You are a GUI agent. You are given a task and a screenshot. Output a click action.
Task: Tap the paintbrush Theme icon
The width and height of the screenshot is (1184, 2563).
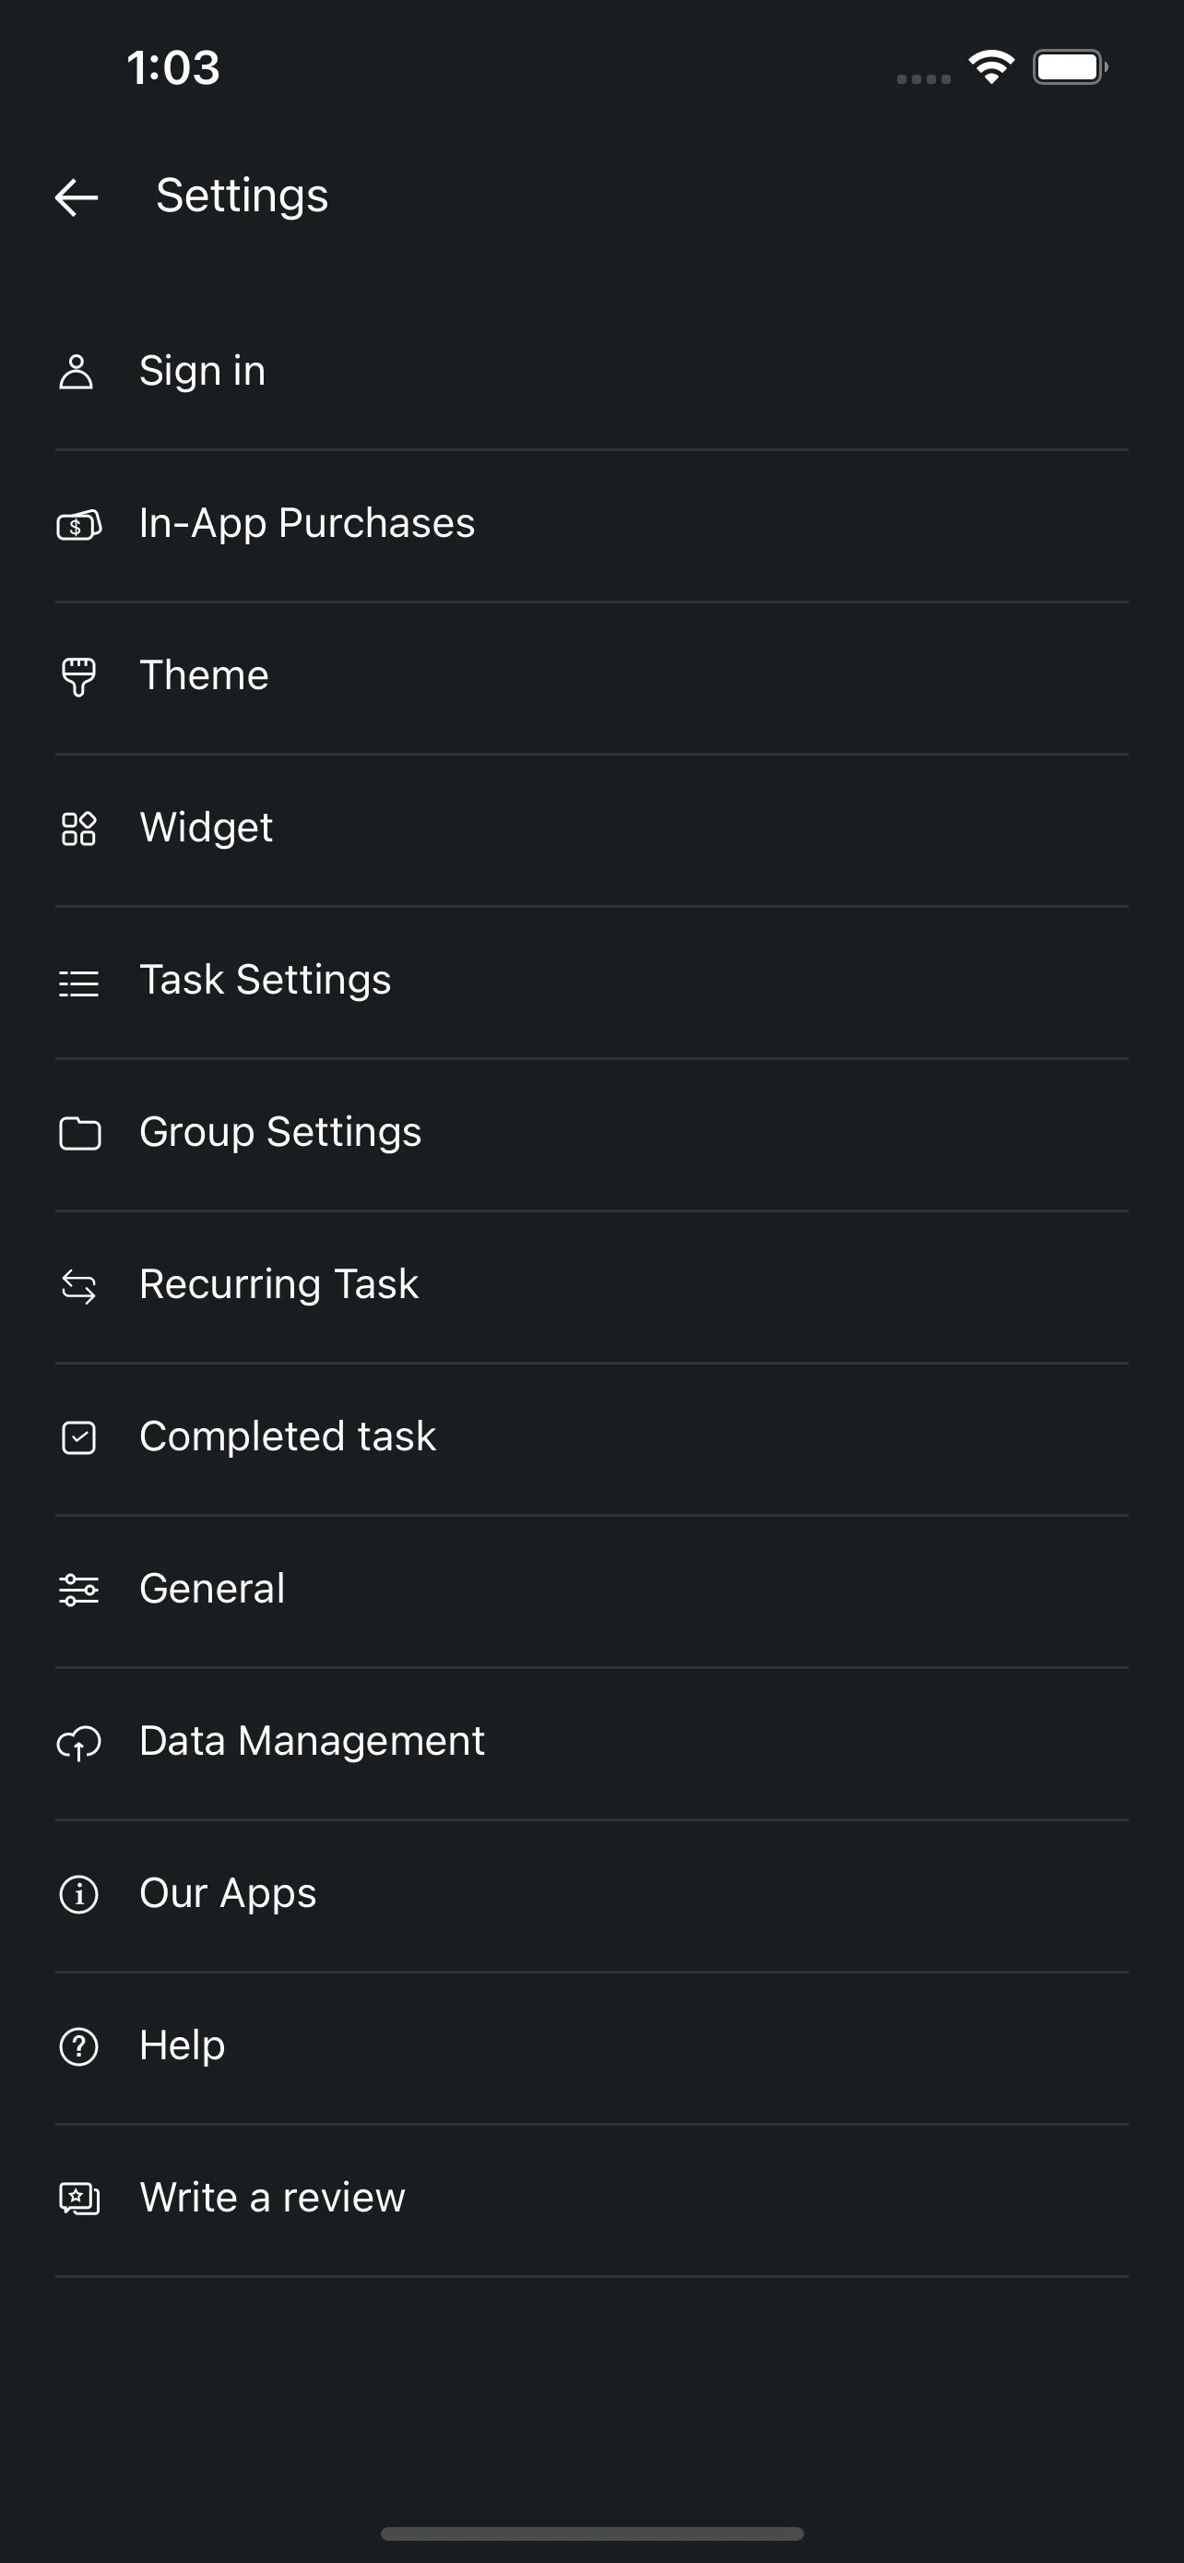pos(78,676)
